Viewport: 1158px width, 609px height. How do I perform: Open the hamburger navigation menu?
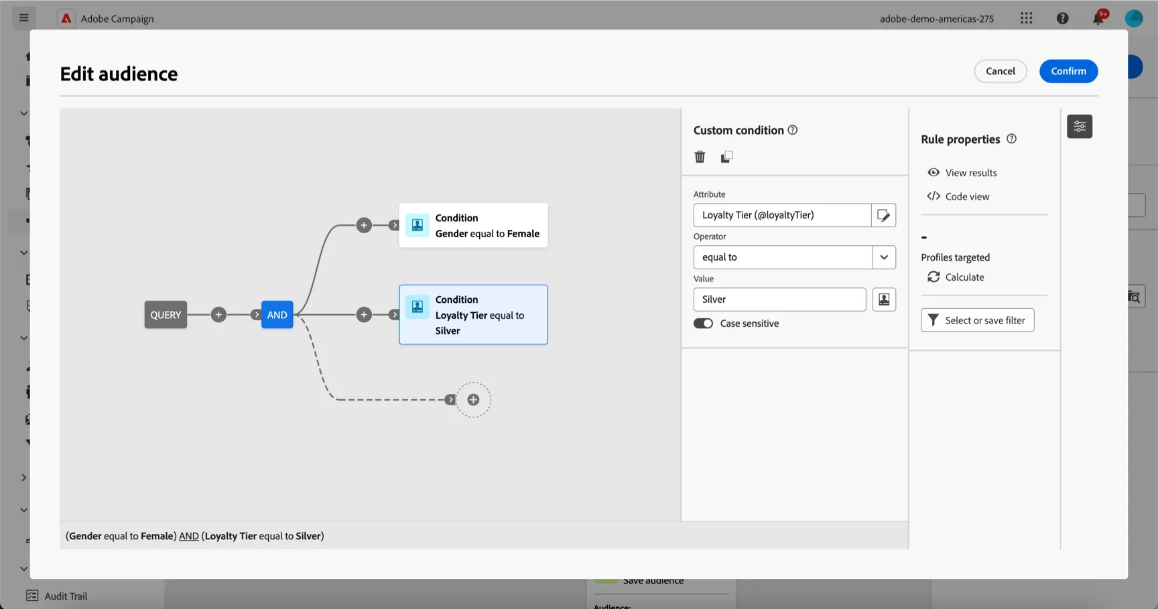point(23,17)
